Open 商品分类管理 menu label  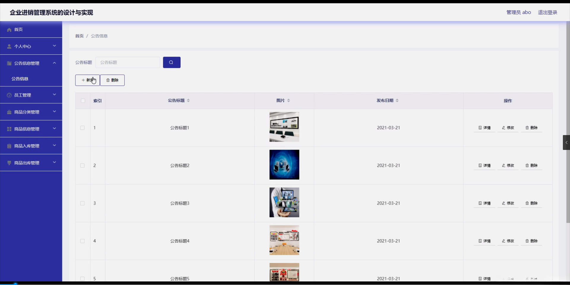click(27, 112)
